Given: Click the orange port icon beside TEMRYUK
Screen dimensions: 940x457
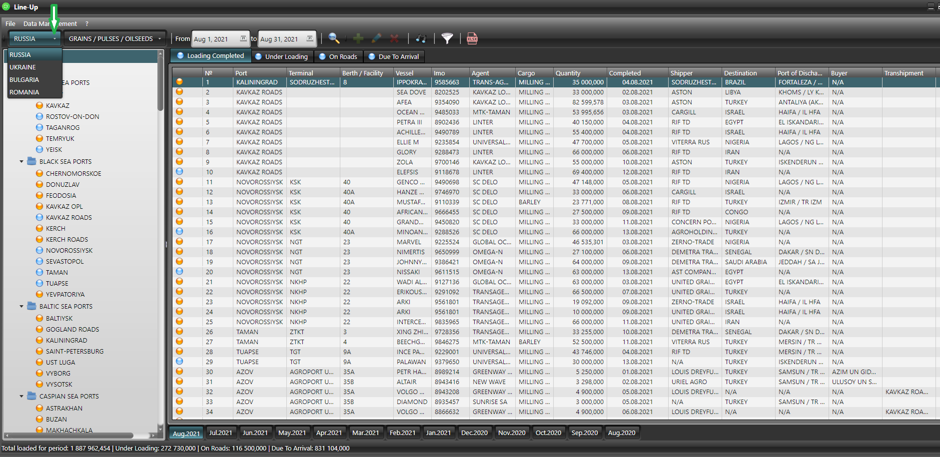Looking at the screenshot, I should pyautogui.click(x=39, y=138).
